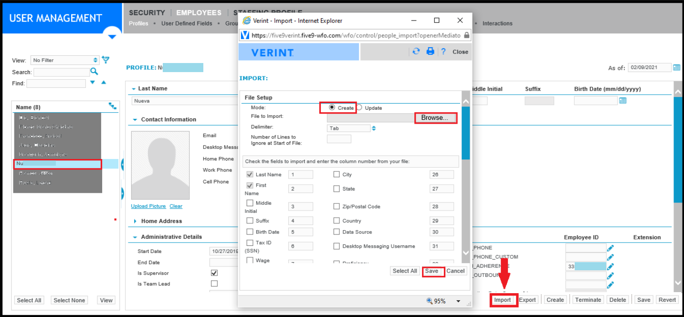The width and height of the screenshot is (684, 317).
Task: Click the search magnifier icon
Action: (94, 72)
